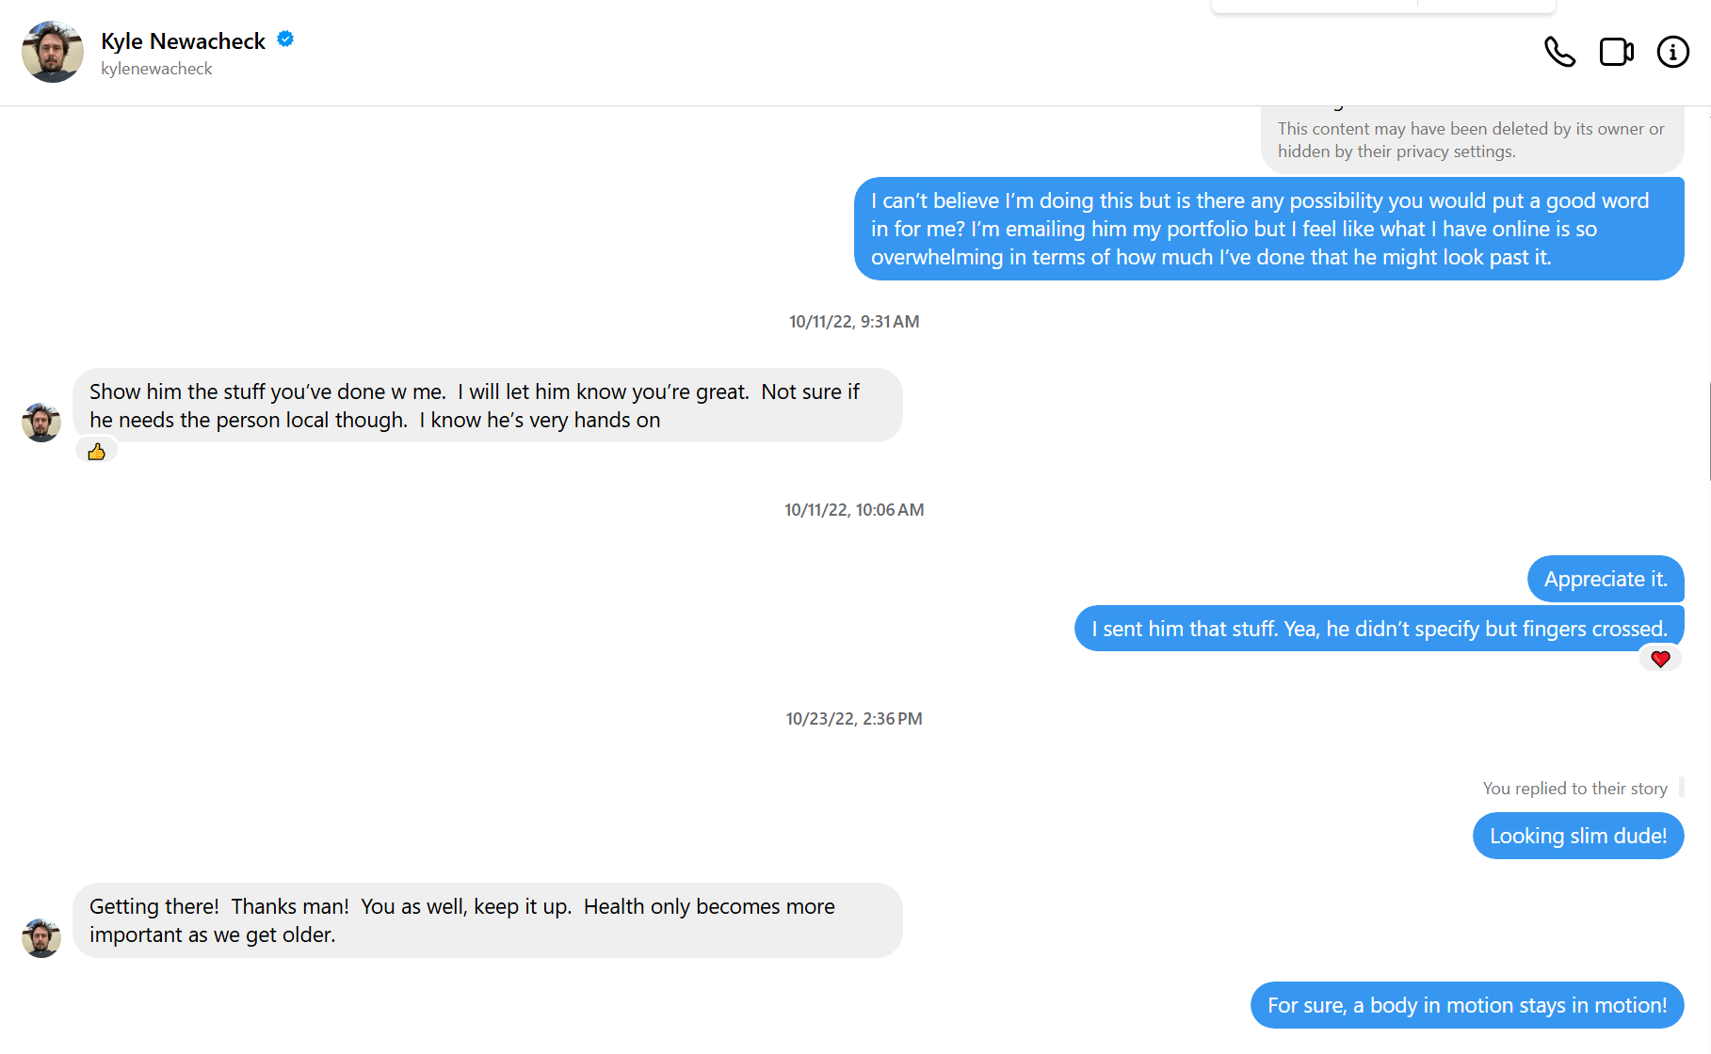Start a video call
Screen dimensions: 1711x1054
[x=1616, y=52]
